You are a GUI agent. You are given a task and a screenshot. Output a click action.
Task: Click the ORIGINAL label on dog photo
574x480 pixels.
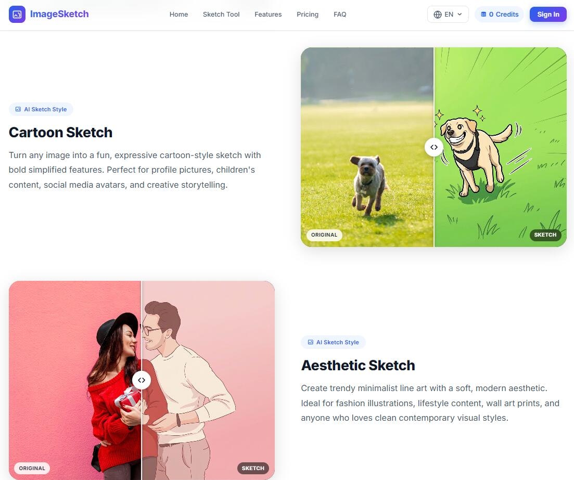[x=324, y=235]
